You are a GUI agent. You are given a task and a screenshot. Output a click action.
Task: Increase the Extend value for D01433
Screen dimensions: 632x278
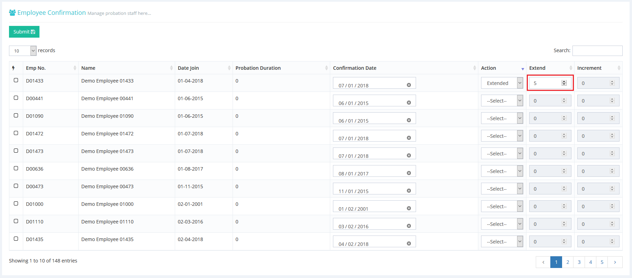tap(564, 82)
